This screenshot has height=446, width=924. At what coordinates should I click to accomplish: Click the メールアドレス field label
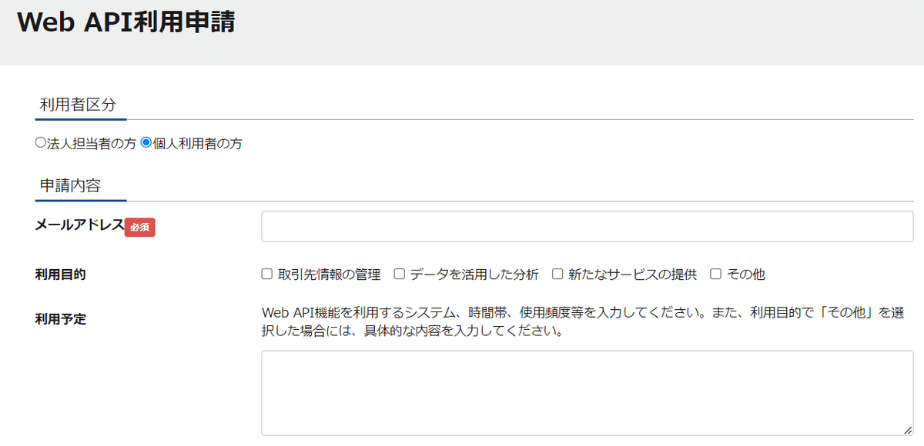[80, 225]
